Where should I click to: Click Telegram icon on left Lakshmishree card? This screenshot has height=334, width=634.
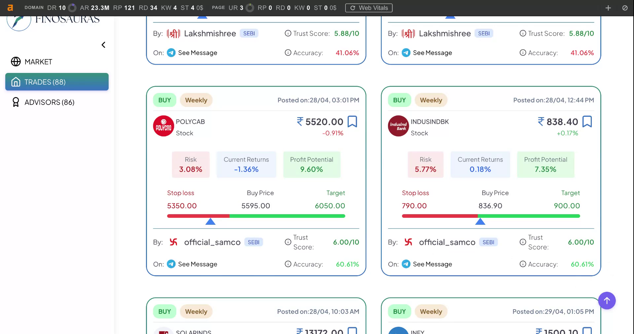[171, 53]
